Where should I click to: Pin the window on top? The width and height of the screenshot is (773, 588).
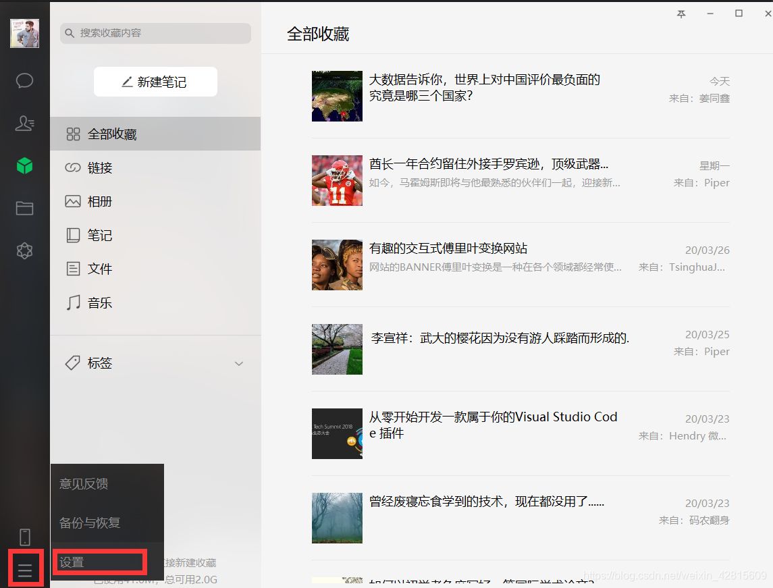click(681, 14)
